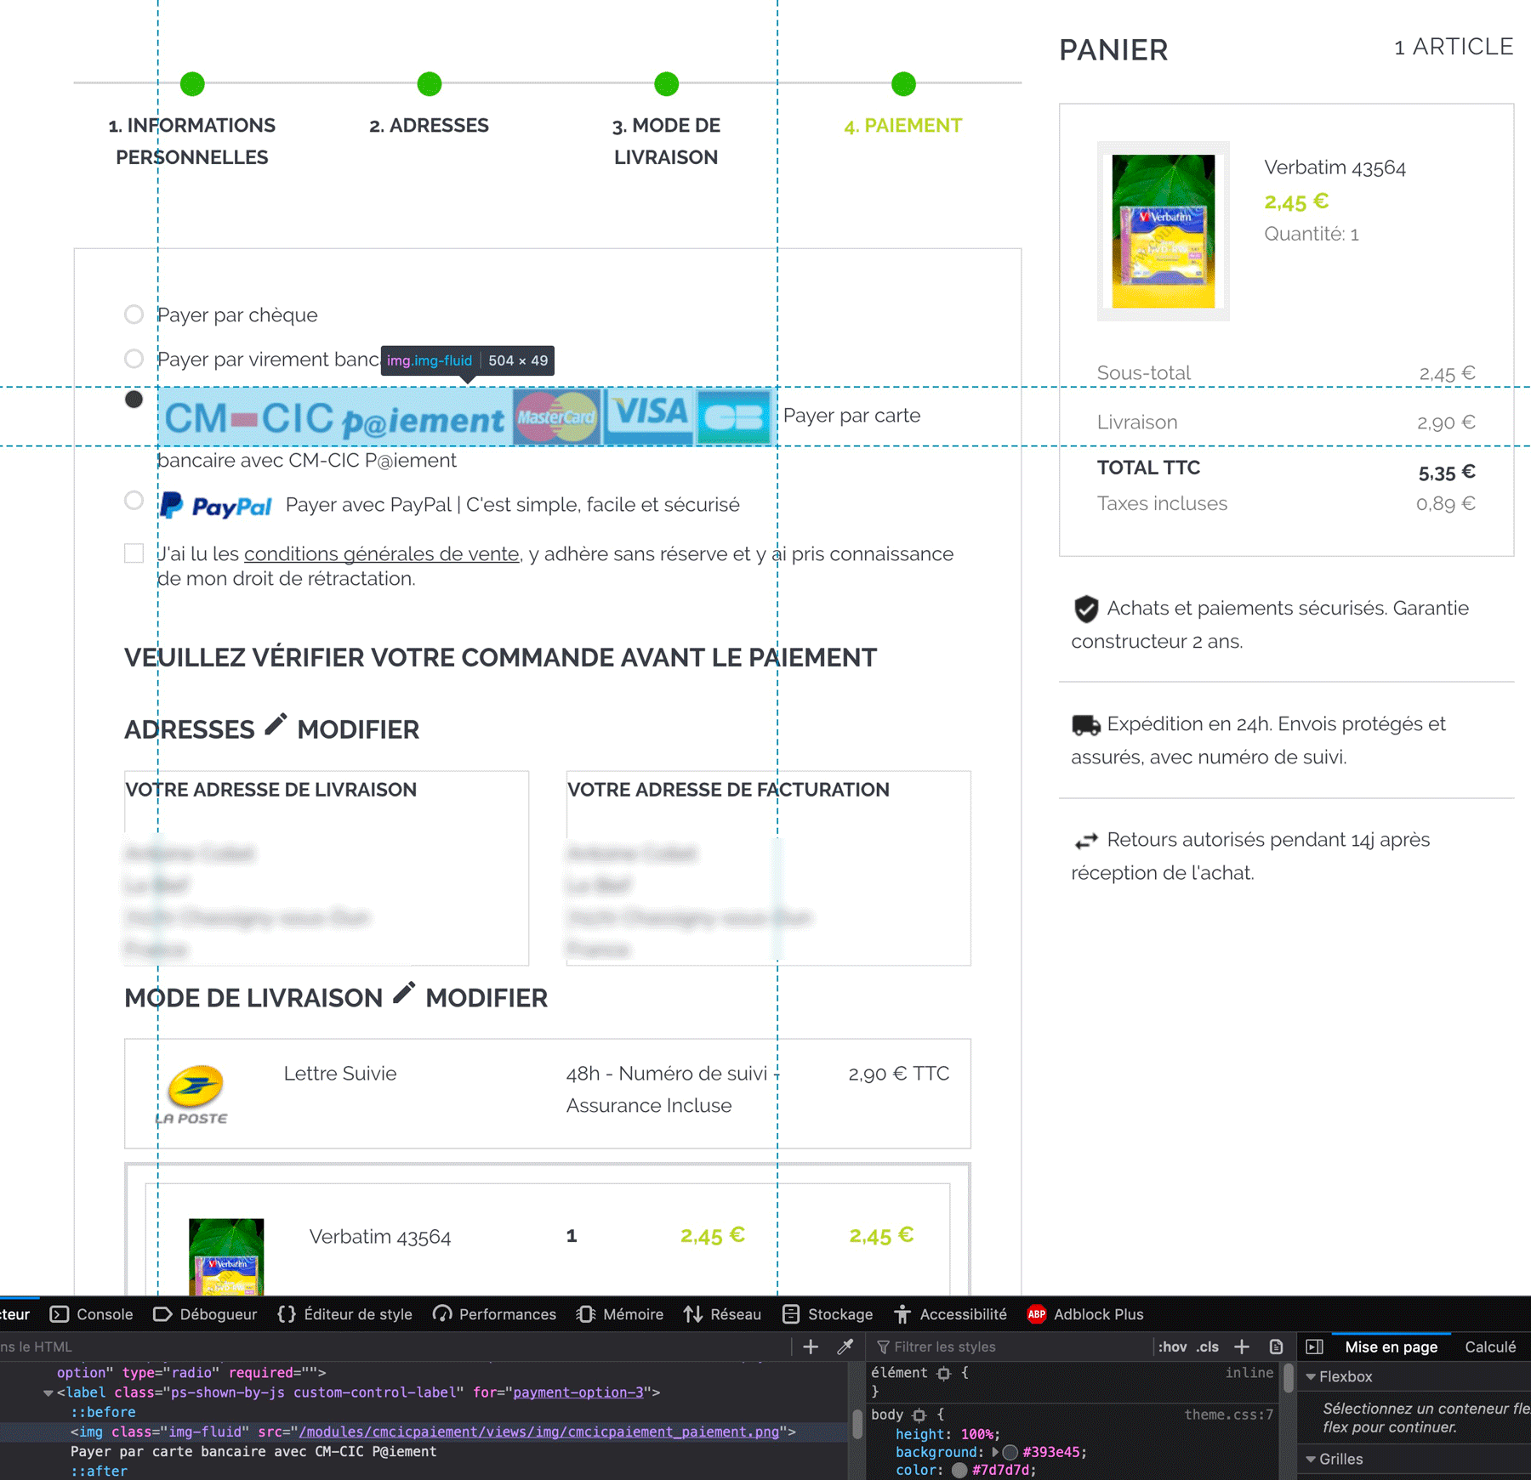Click the Verbatim 43564 thumbnail in the cart
This screenshot has width=1531, height=1480.
pos(1164,231)
